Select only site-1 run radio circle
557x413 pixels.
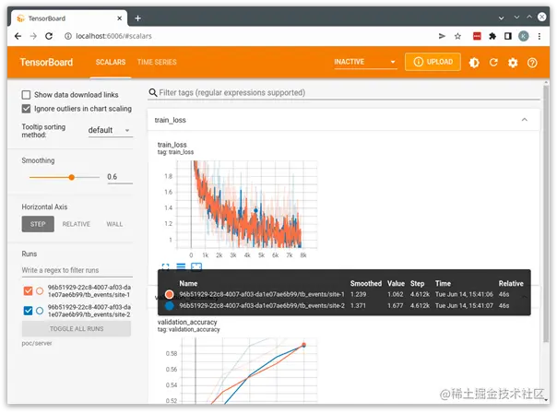pos(40,290)
